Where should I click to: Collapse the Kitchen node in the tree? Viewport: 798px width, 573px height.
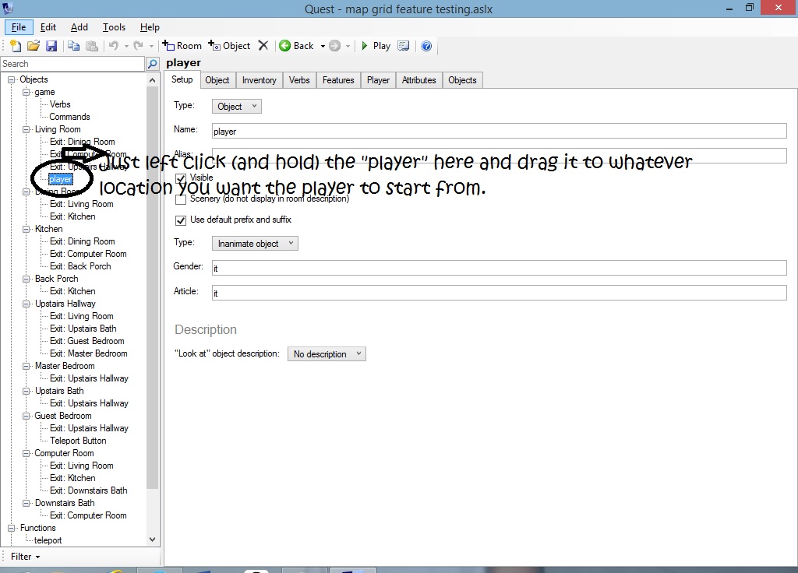point(26,229)
